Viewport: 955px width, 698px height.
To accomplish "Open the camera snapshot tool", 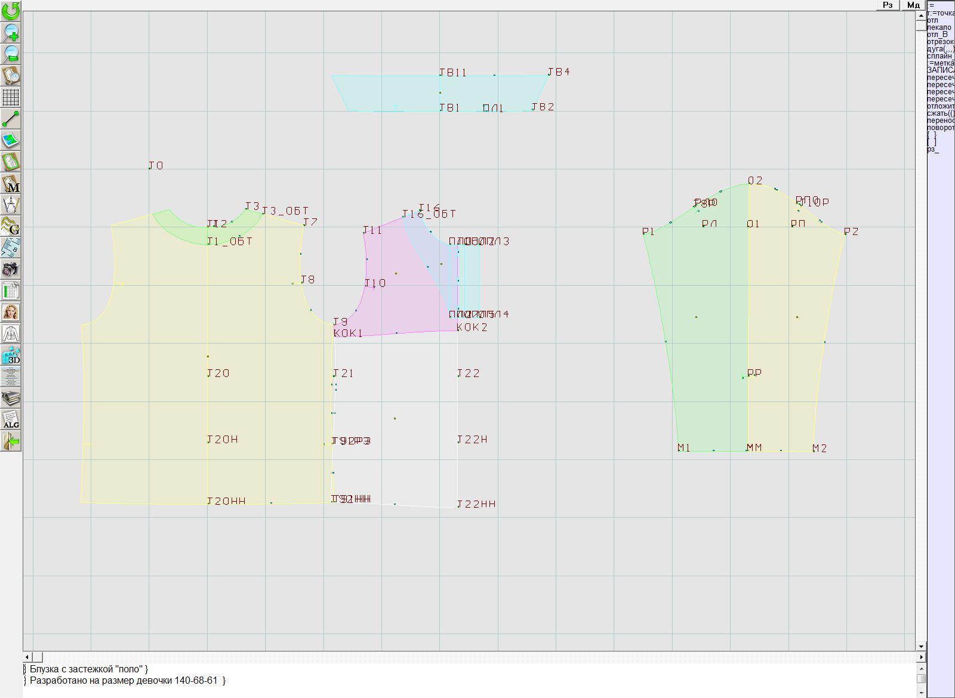I will [x=11, y=269].
